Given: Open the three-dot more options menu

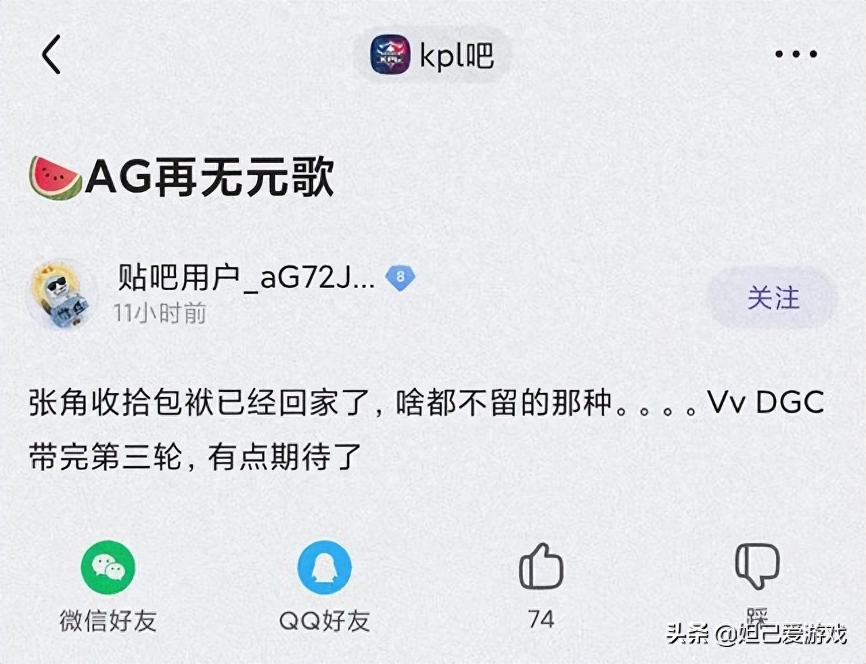Looking at the screenshot, I should [x=796, y=54].
